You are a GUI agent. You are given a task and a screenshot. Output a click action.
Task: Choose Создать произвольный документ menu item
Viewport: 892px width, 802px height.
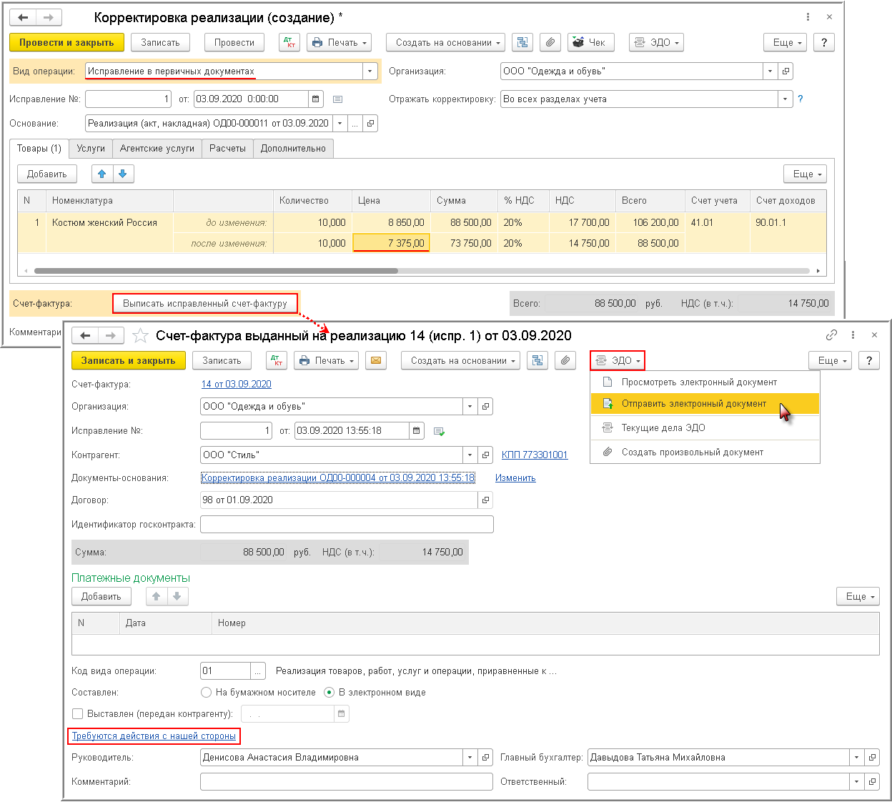coord(705,452)
